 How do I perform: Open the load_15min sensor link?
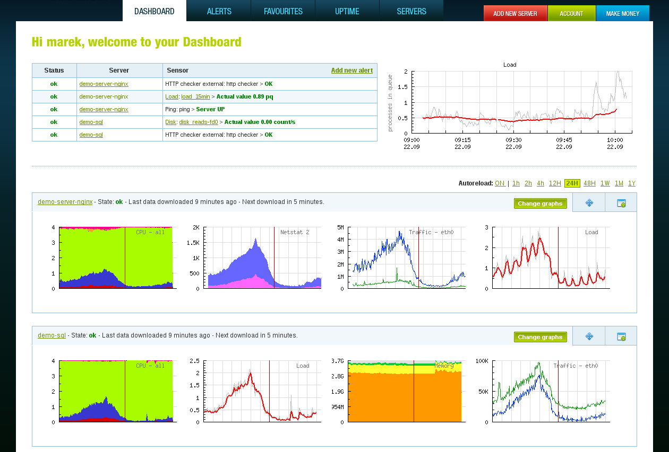195,96
